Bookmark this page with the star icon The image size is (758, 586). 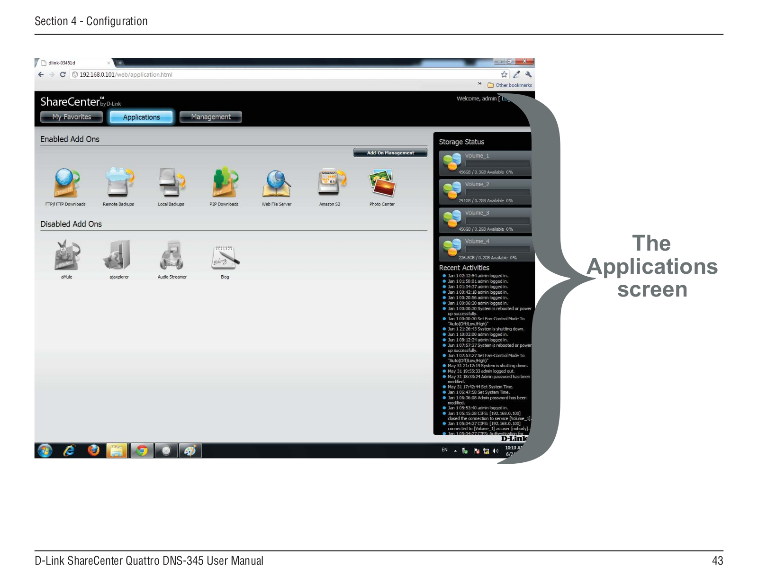click(x=504, y=74)
